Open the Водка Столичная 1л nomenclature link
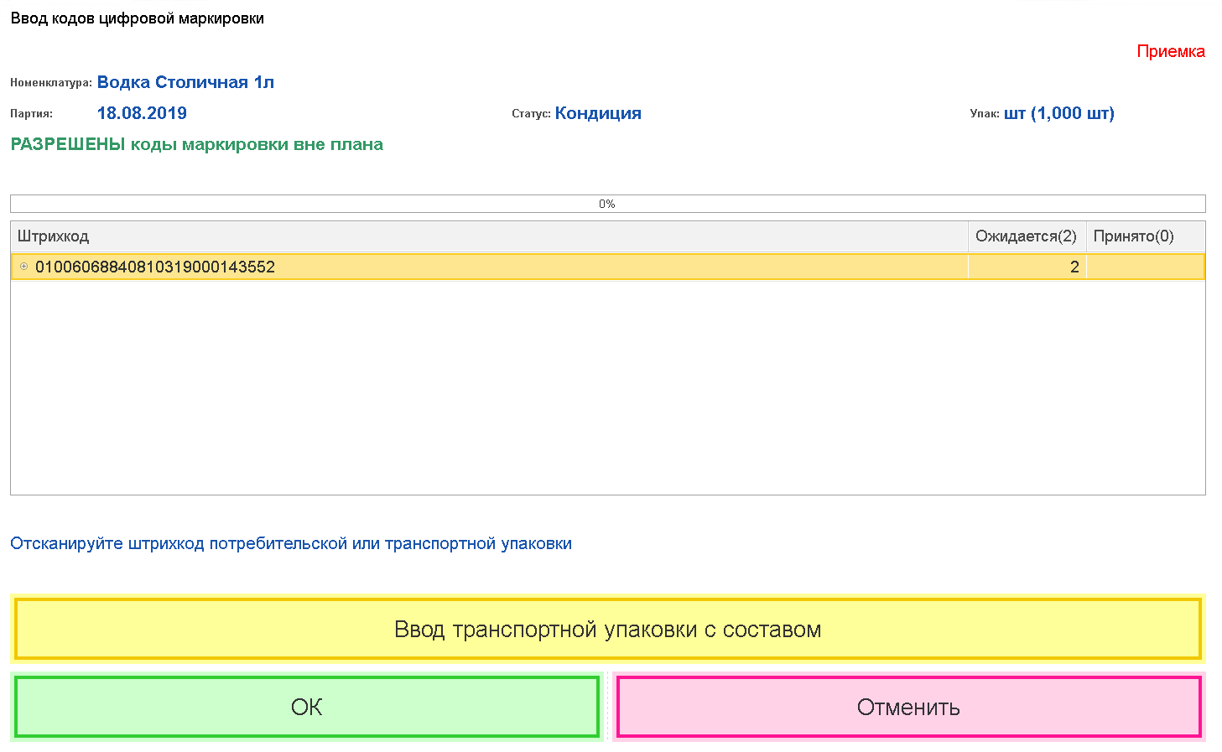The height and width of the screenshot is (752, 1222). (185, 82)
